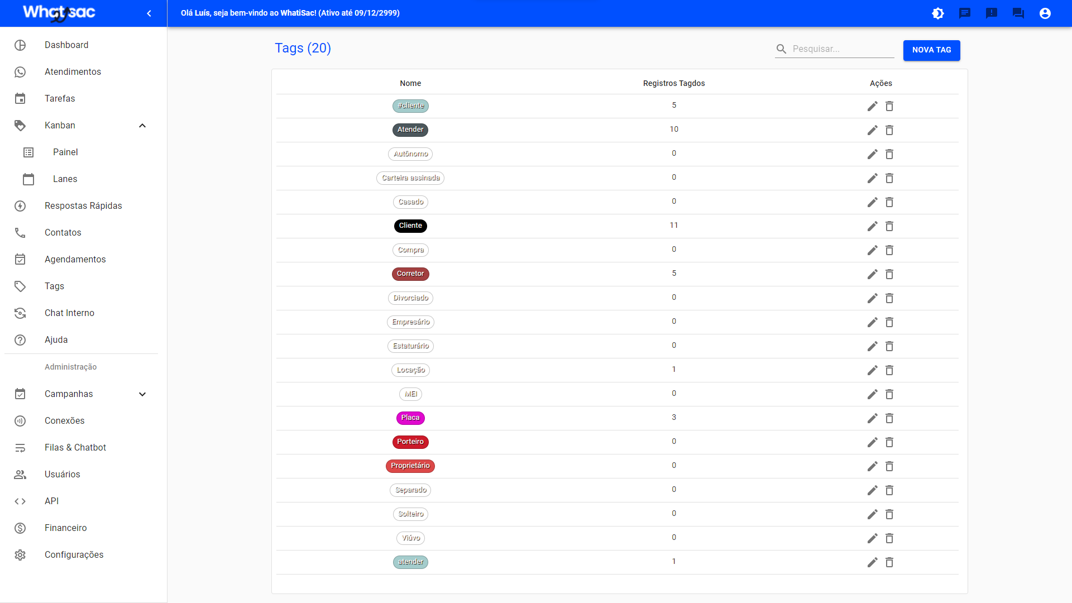The width and height of the screenshot is (1072, 603).
Task: Open the API page
Action: [x=84, y=501]
